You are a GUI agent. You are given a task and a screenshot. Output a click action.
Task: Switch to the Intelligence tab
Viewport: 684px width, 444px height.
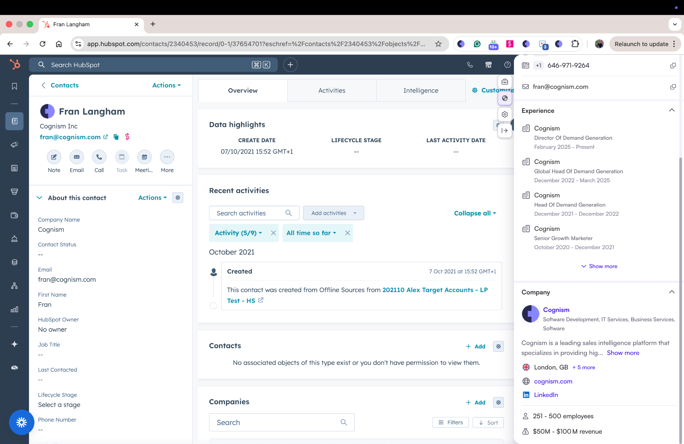click(420, 90)
